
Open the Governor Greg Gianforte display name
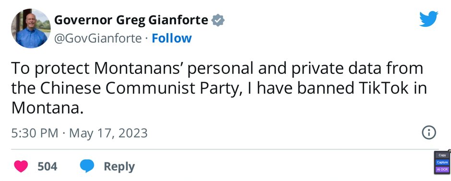click(131, 20)
